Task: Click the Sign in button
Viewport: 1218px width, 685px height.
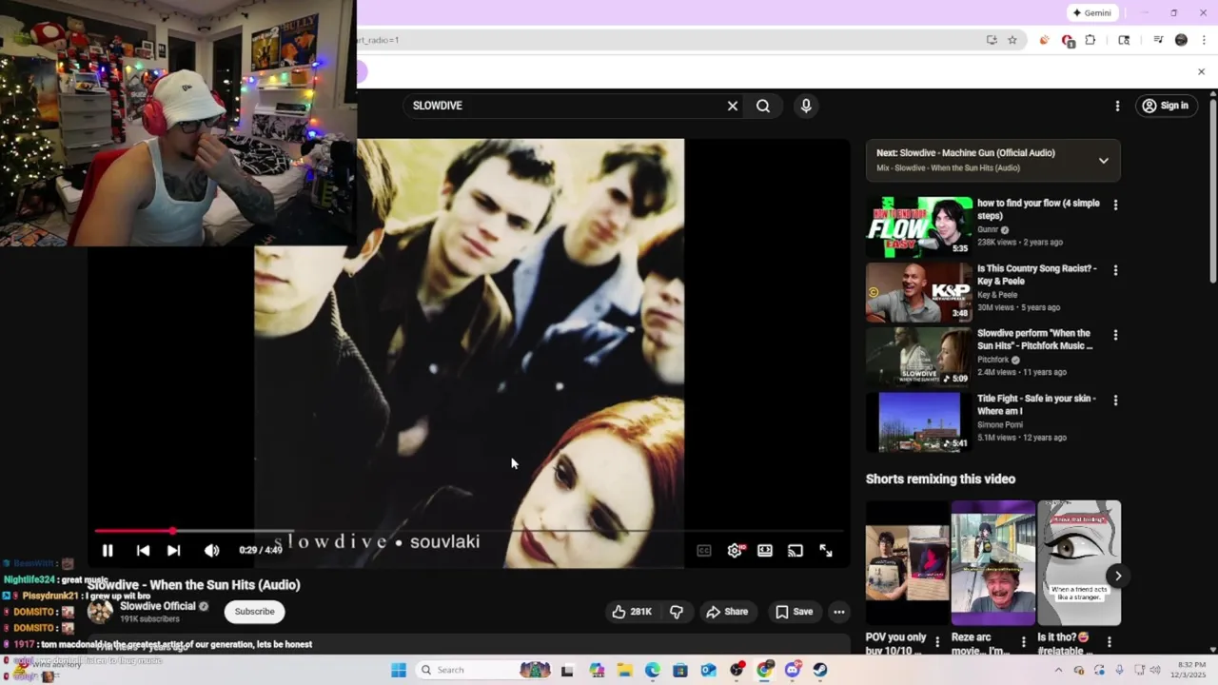Action: pos(1166,106)
